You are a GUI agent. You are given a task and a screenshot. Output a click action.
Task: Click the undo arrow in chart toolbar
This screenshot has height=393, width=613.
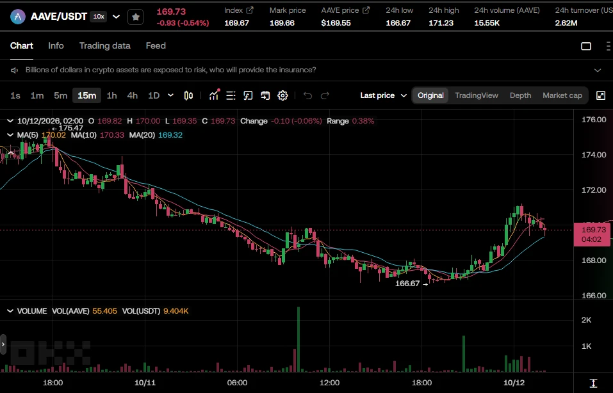point(307,95)
